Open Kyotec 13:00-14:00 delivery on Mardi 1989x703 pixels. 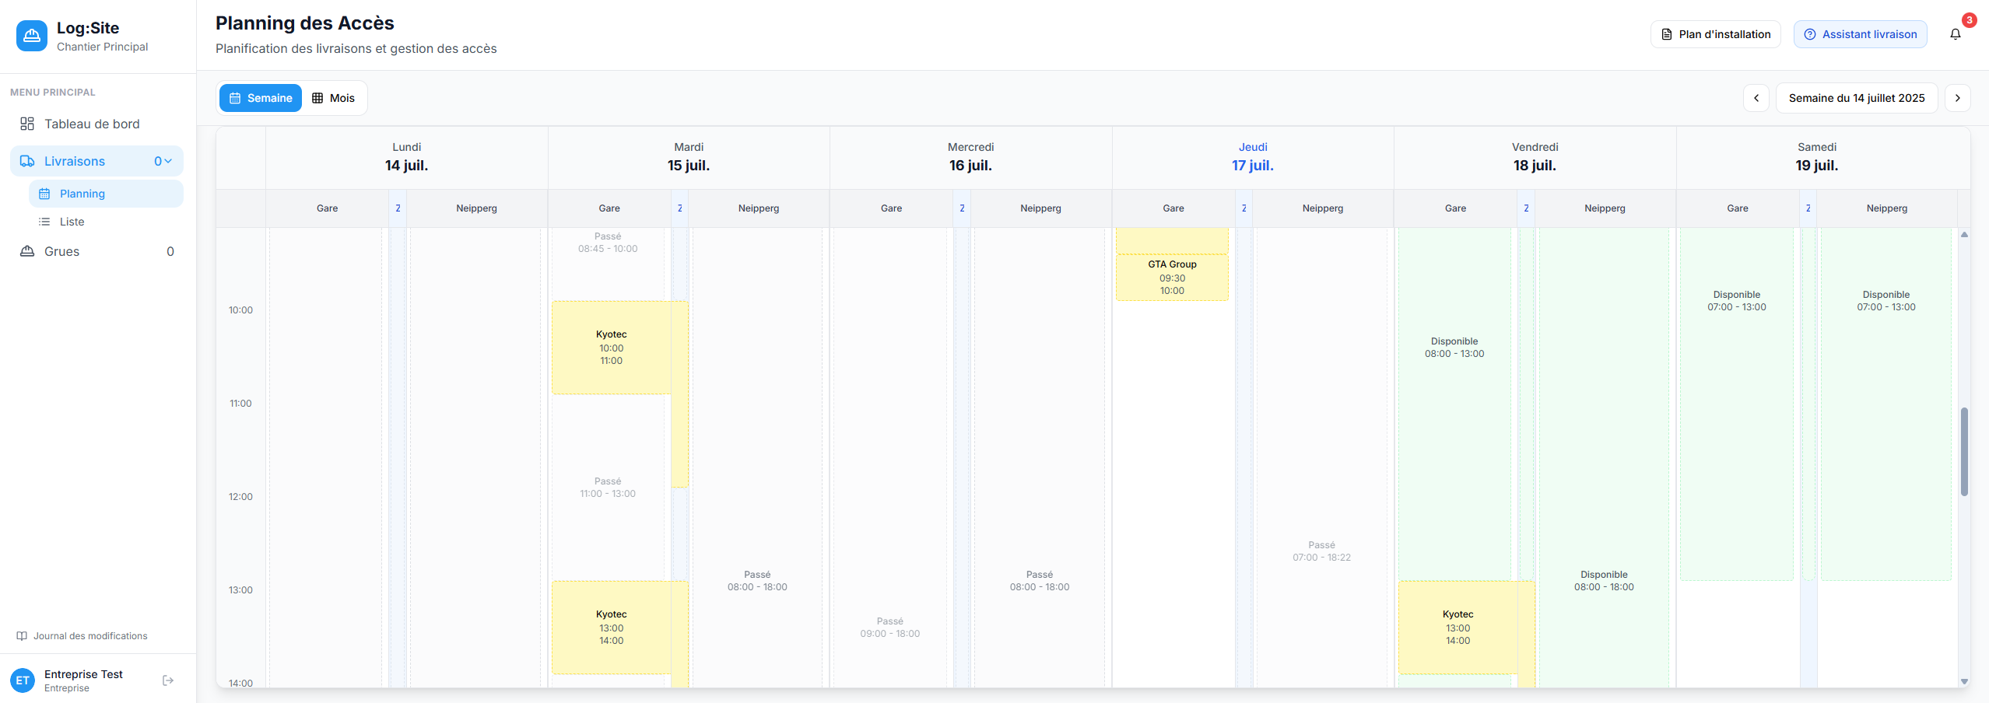[x=612, y=628]
